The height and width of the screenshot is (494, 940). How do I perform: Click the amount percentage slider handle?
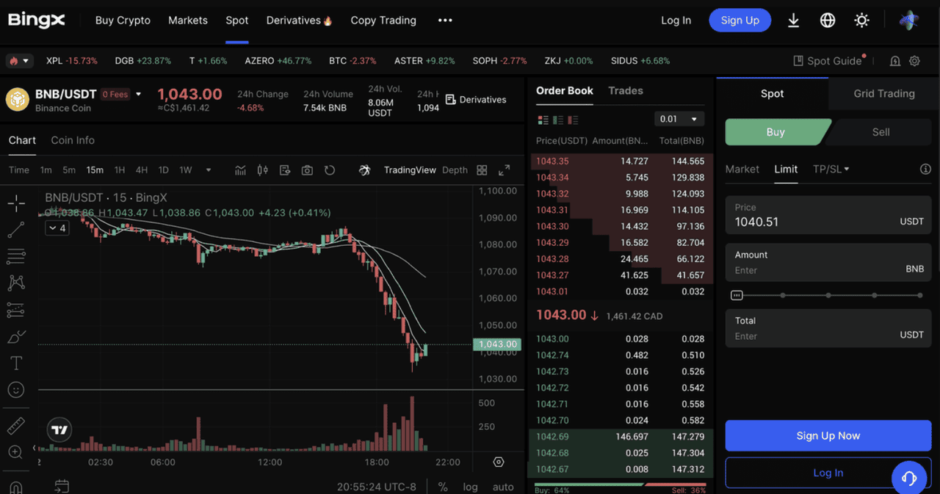(x=737, y=295)
